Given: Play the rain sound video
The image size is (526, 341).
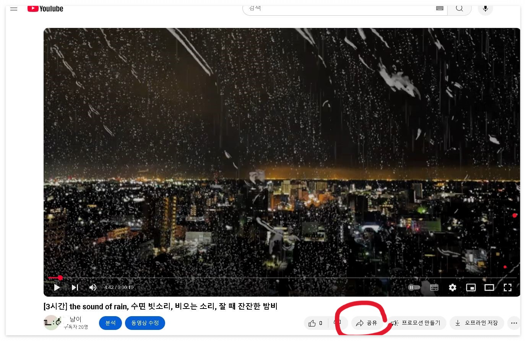Looking at the screenshot, I should (57, 287).
